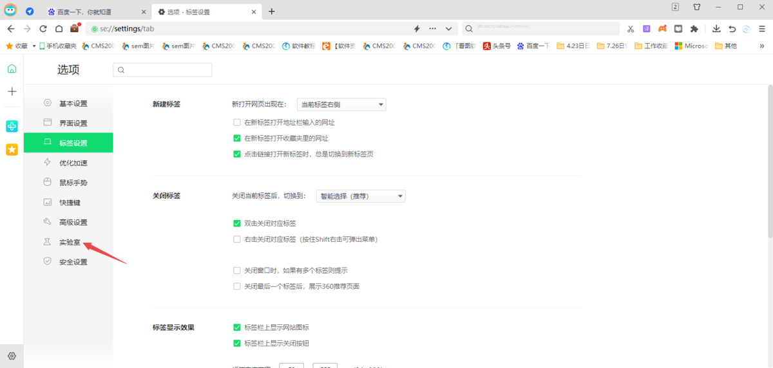This screenshot has height=368, width=773.
Task: Click the forward navigation arrow
Action: (x=27, y=28)
